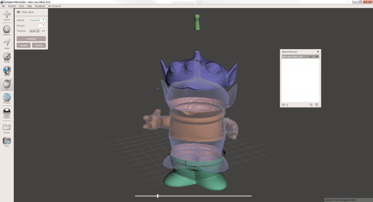
Task: Open the Stamp tool
Action: 7,71
